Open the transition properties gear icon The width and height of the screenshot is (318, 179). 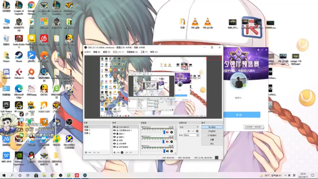point(197,131)
